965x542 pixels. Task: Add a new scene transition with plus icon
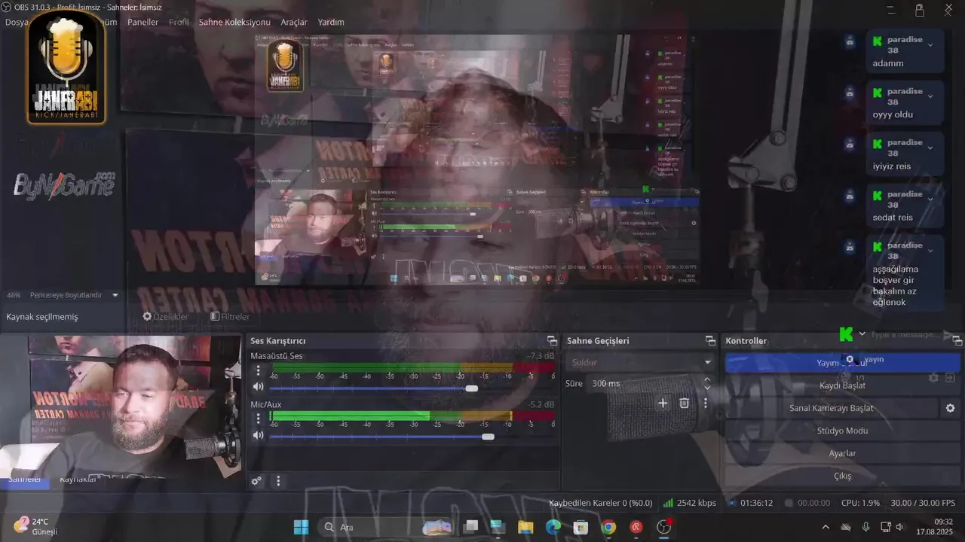pos(663,403)
